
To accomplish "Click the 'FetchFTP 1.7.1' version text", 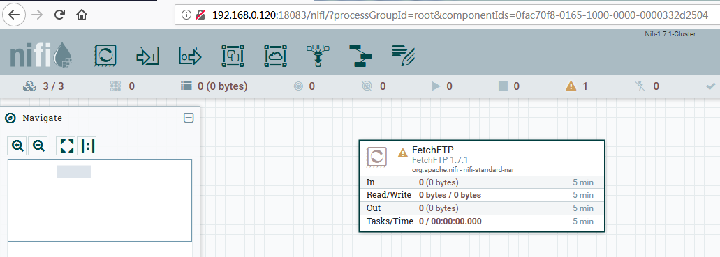I will [440, 160].
